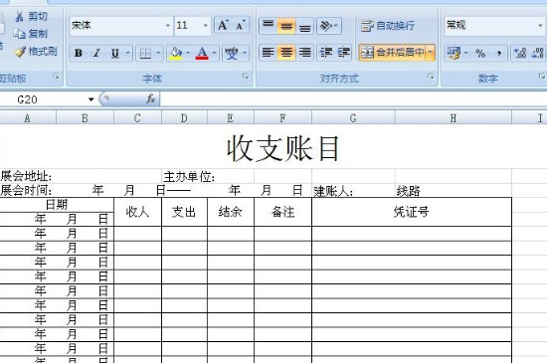Increase font size with the large A button

(223, 25)
